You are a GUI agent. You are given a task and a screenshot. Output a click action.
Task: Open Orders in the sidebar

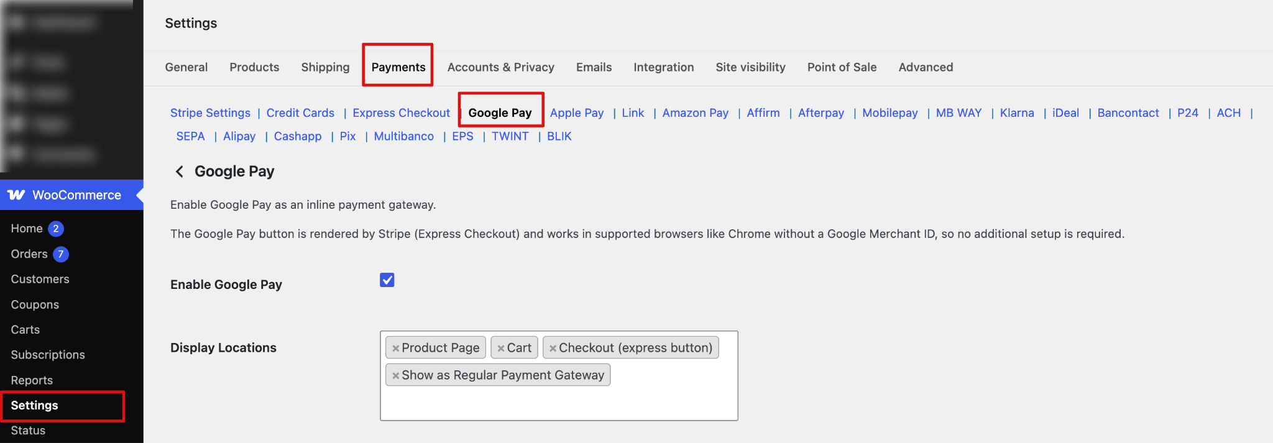click(29, 254)
